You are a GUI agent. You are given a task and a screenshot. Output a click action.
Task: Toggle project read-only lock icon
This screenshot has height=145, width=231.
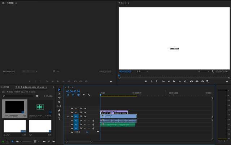click(3, 141)
